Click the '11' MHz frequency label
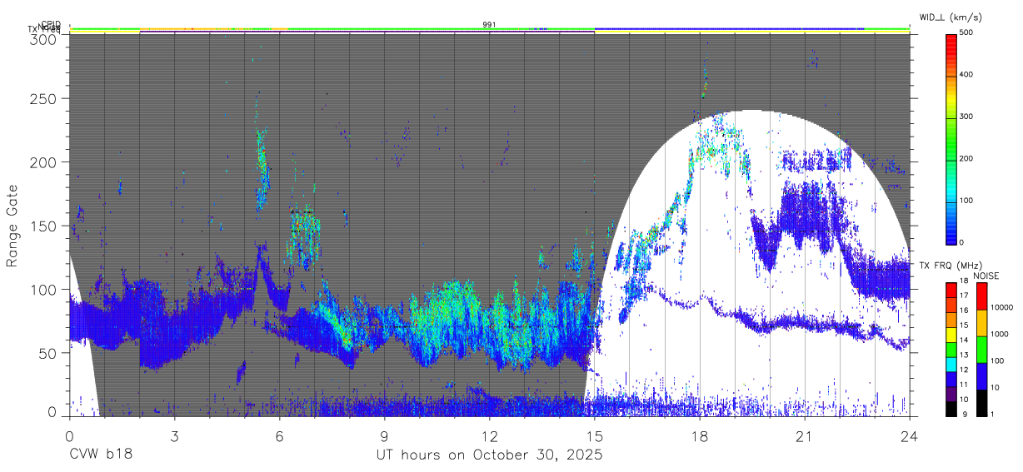This screenshot has height=472, width=1023. coord(964,385)
